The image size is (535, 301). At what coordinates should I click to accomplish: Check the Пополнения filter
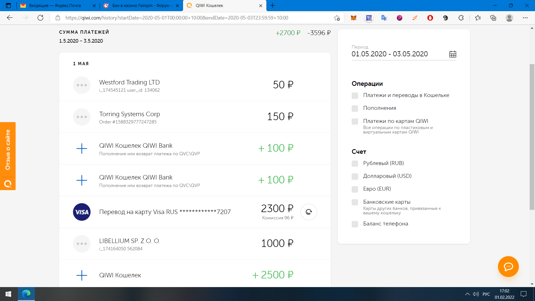point(355,108)
